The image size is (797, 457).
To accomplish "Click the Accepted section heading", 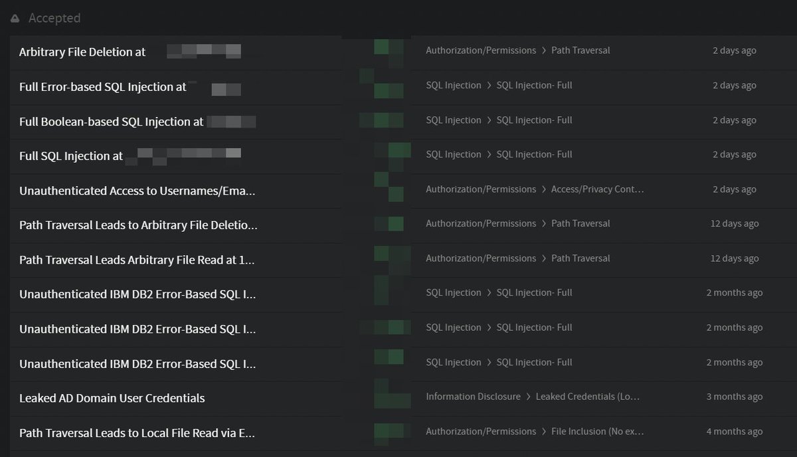I will tap(54, 19).
